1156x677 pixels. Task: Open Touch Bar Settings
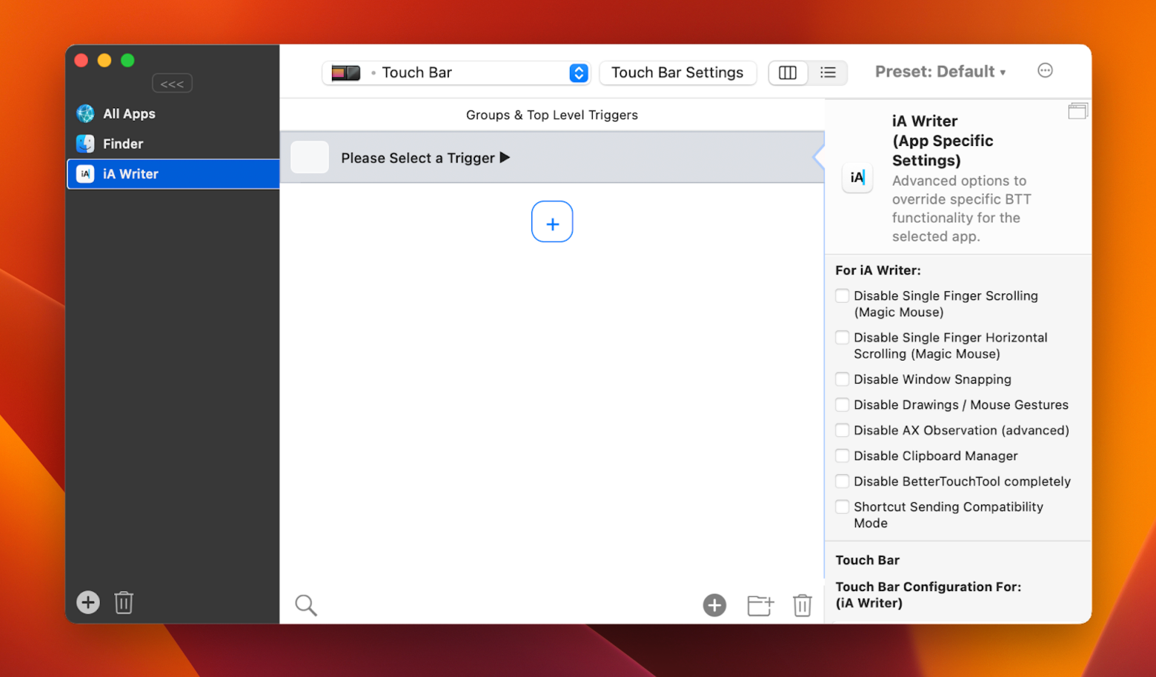point(677,73)
